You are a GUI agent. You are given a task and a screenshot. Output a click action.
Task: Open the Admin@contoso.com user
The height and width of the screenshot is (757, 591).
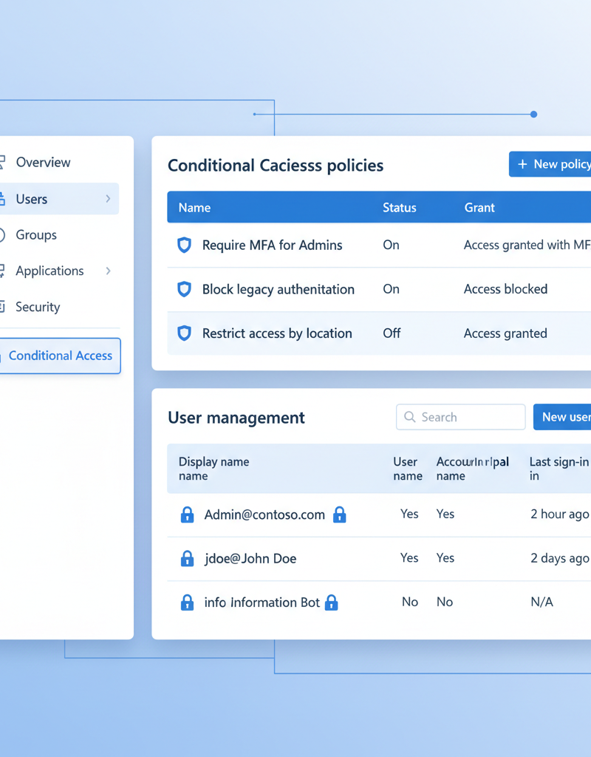(264, 515)
